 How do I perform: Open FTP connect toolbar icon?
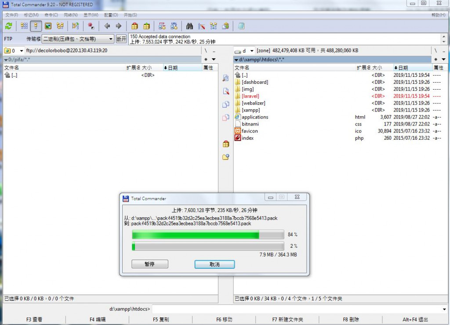[162, 26]
